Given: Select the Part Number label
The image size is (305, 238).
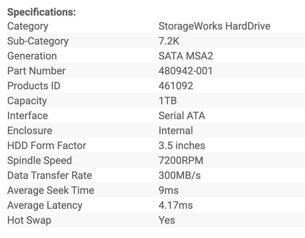Looking at the screenshot, I should 36,71.
